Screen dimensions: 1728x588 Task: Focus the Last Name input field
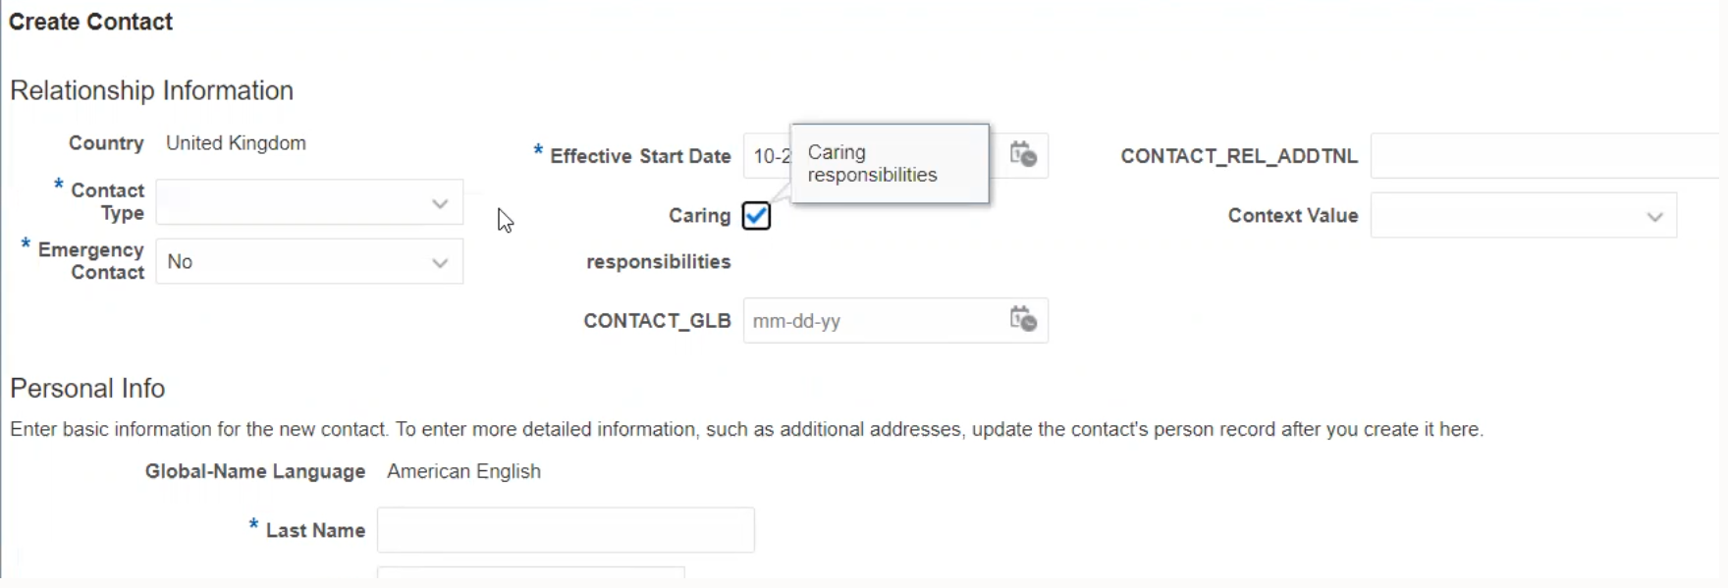point(566,531)
